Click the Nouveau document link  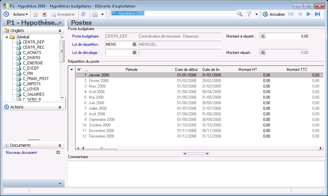[x=21, y=153]
